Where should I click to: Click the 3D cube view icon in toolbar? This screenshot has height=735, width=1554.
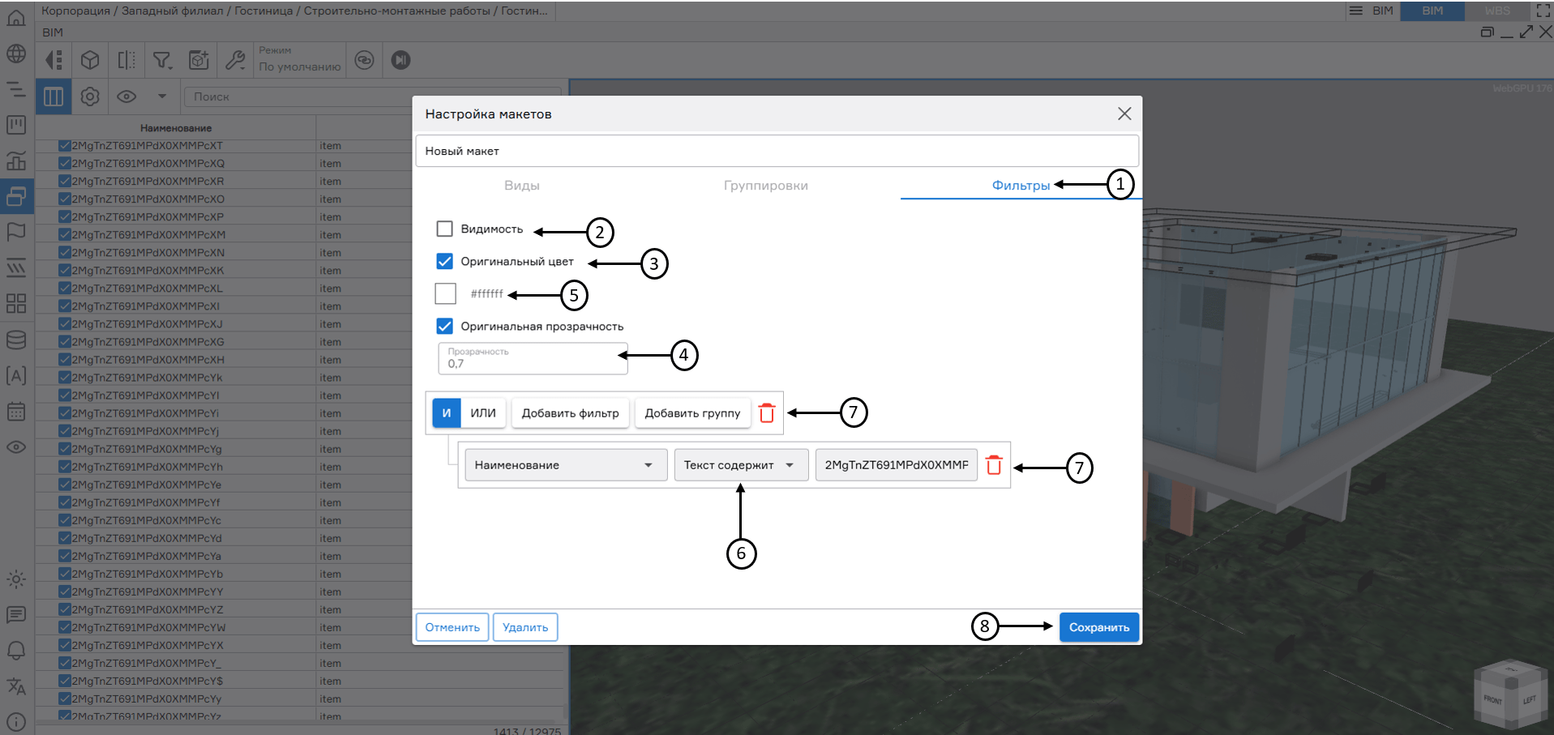[90, 61]
